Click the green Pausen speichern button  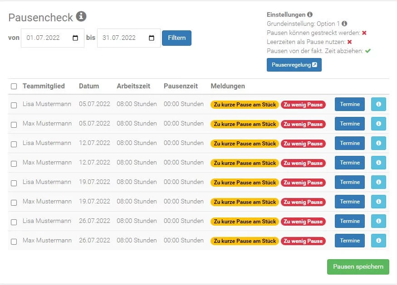358,267
